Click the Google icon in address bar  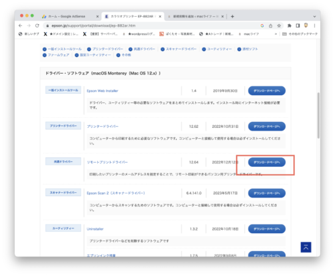pos(262,25)
